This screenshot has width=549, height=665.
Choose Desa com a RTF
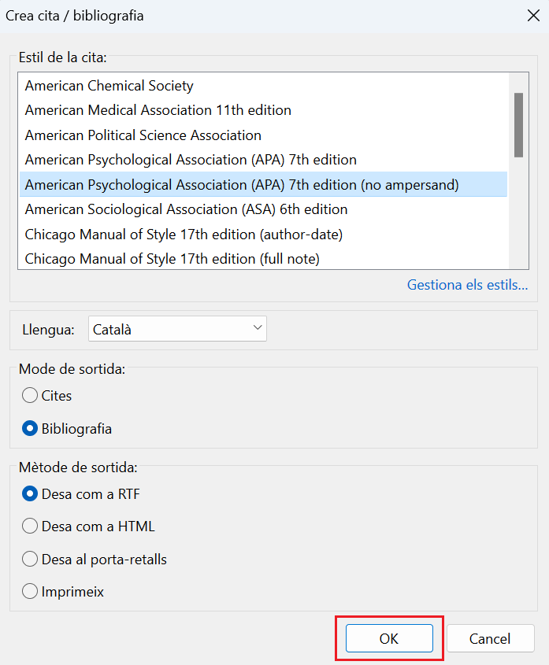click(x=81, y=494)
